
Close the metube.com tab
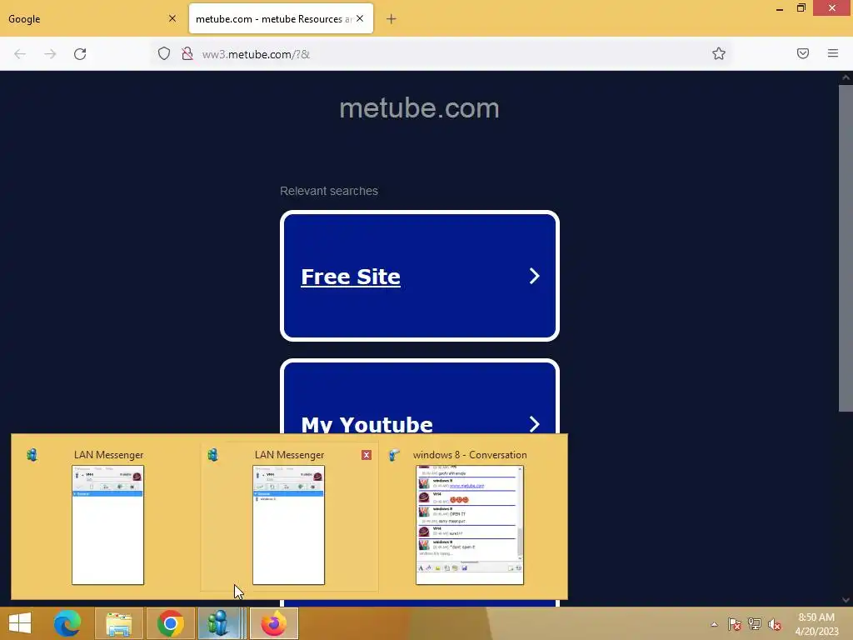tap(360, 18)
